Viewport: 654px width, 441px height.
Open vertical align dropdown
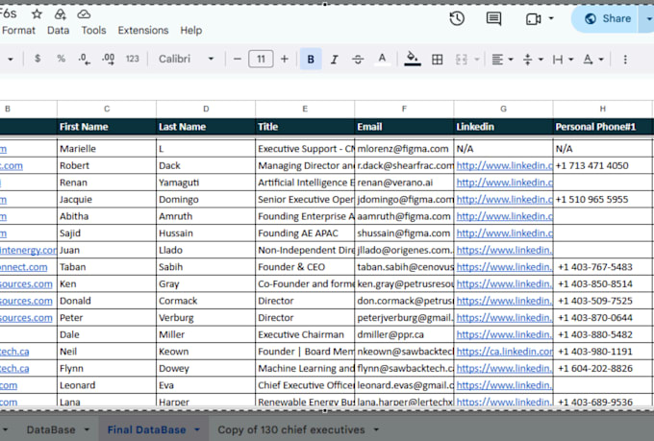(533, 60)
